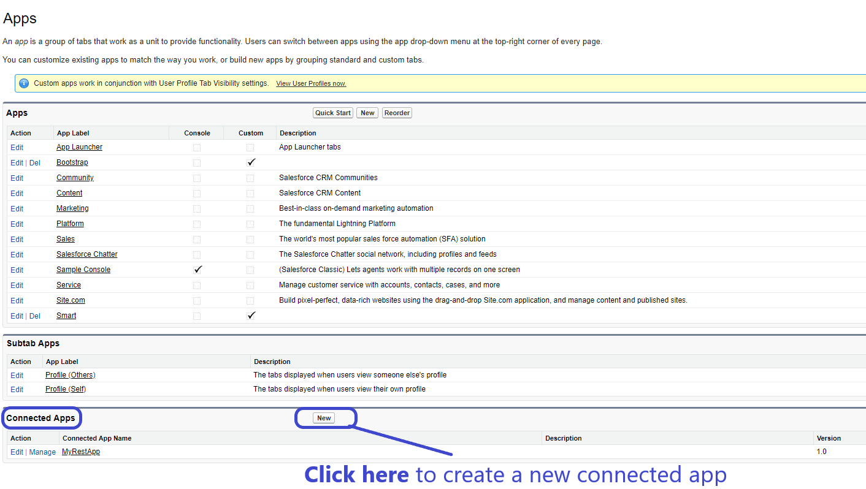Click Custom checkbox for App Launcher row
The image size is (866, 489).
250,147
